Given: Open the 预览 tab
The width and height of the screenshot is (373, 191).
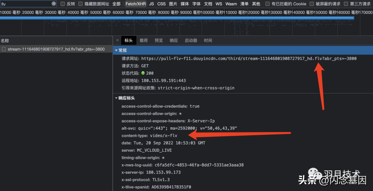Looking at the screenshot, I should (x=159, y=40).
